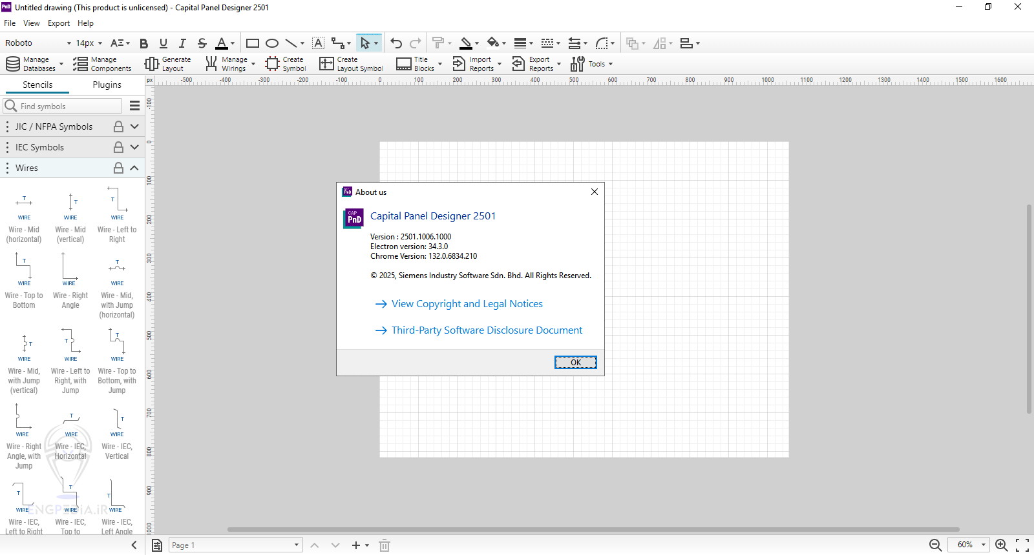Open the View menu

point(32,23)
